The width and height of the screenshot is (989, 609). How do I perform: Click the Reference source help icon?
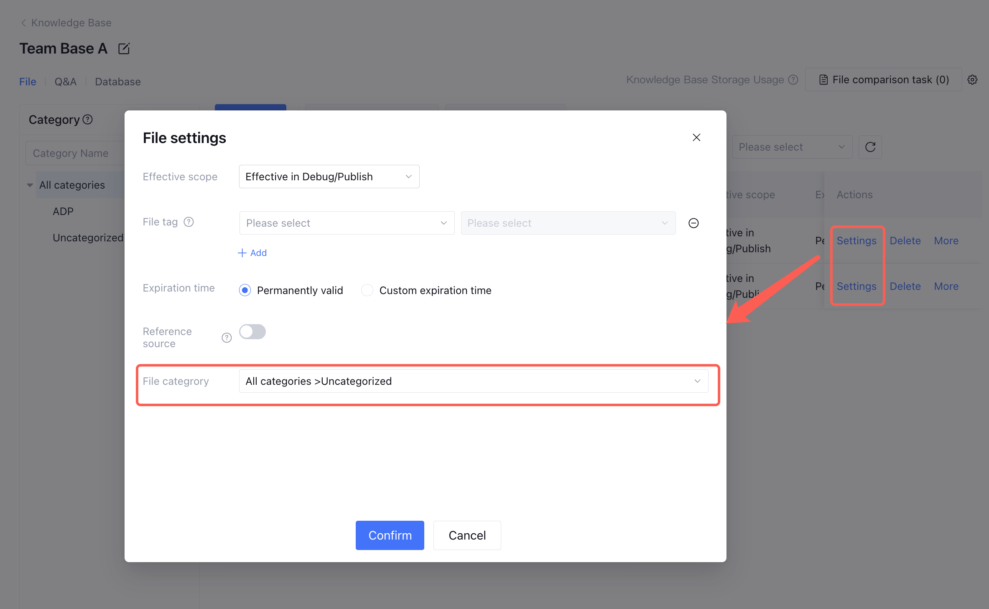point(227,338)
